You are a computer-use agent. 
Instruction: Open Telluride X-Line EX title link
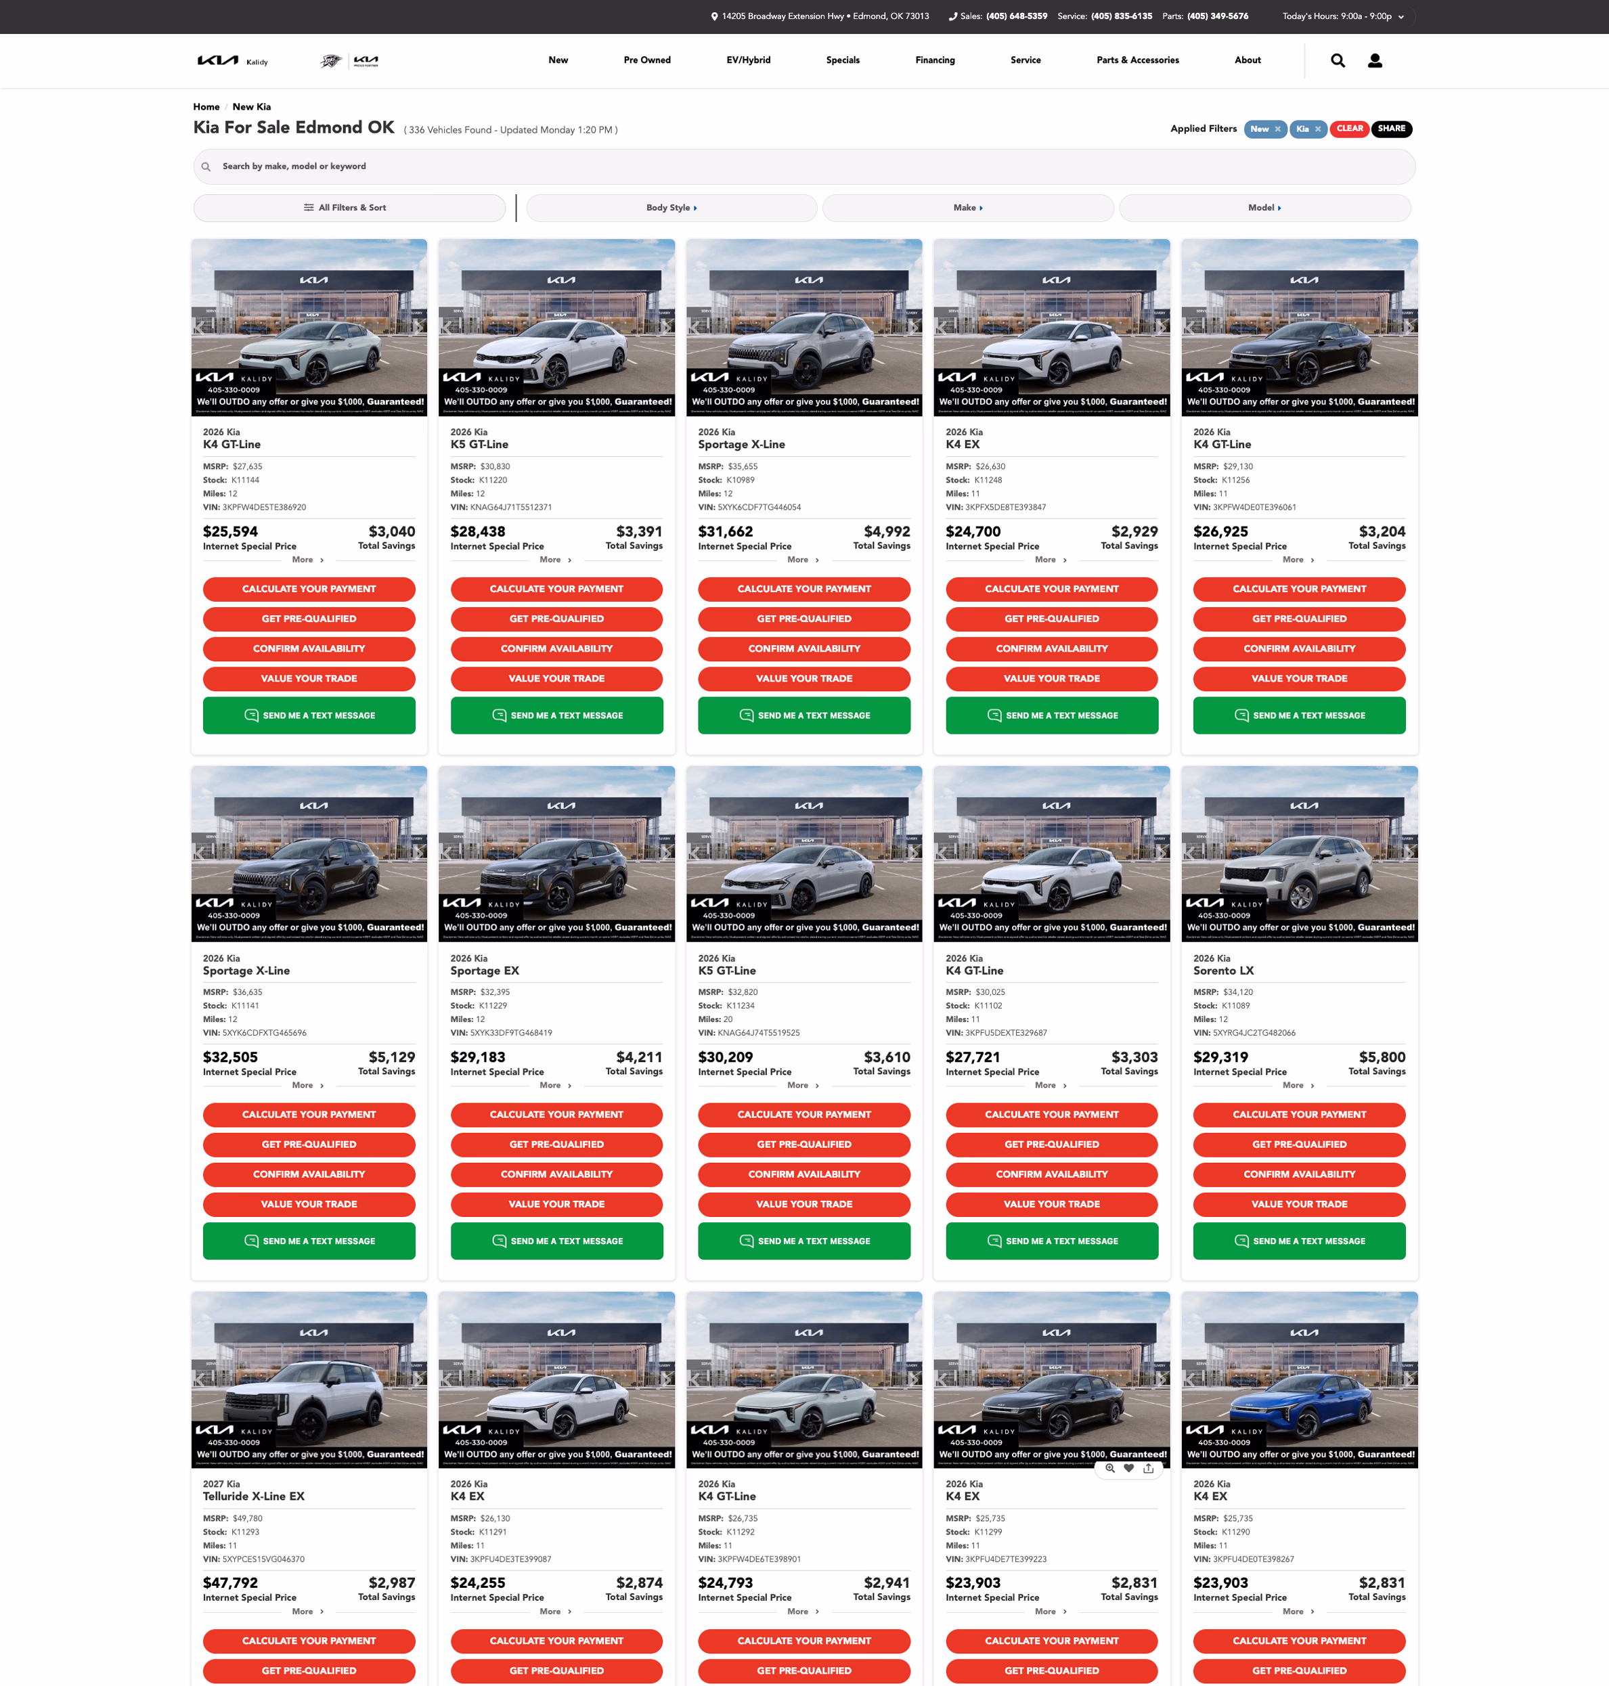(x=254, y=1496)
